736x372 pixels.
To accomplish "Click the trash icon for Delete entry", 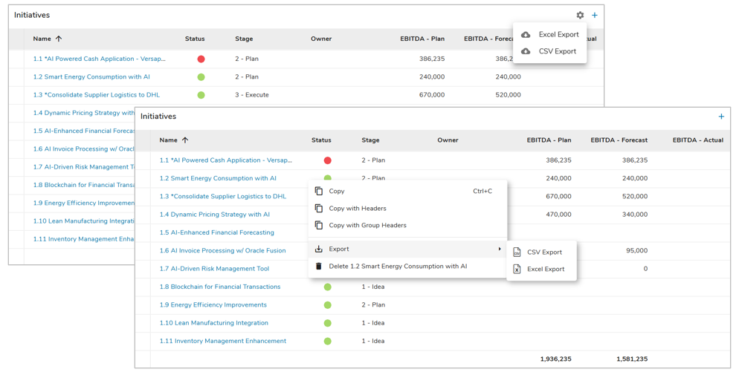I will [319, 266].
